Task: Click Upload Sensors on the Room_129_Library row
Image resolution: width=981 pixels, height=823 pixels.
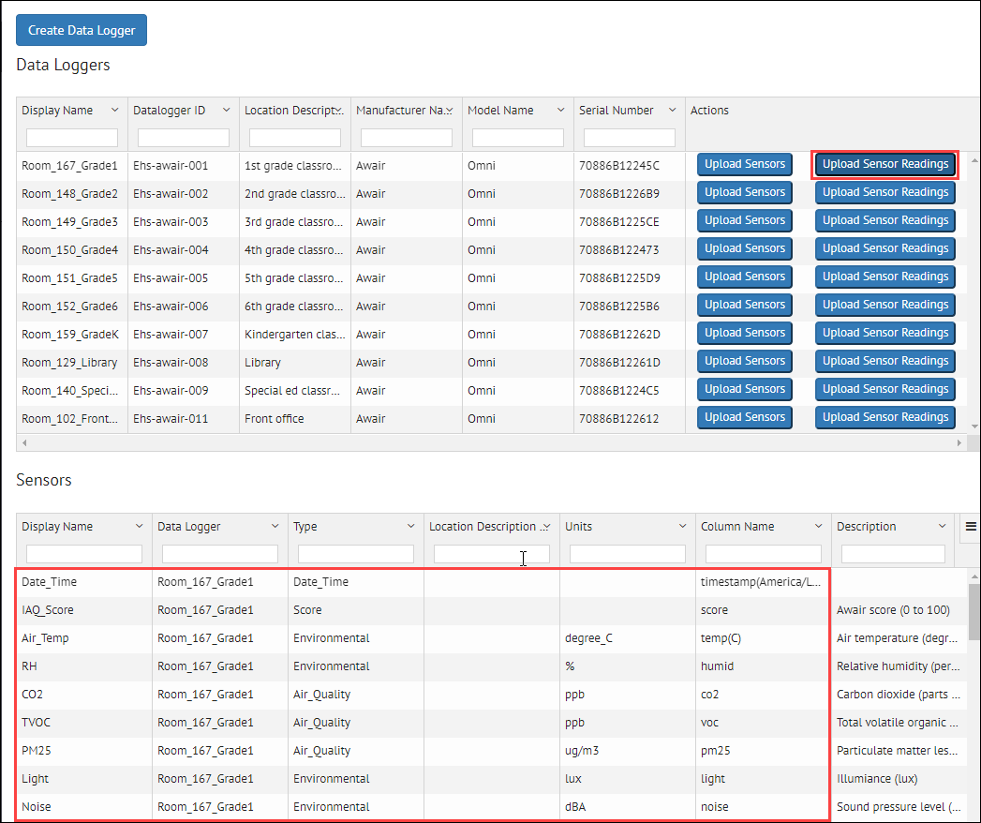Action: pos(744,361)
